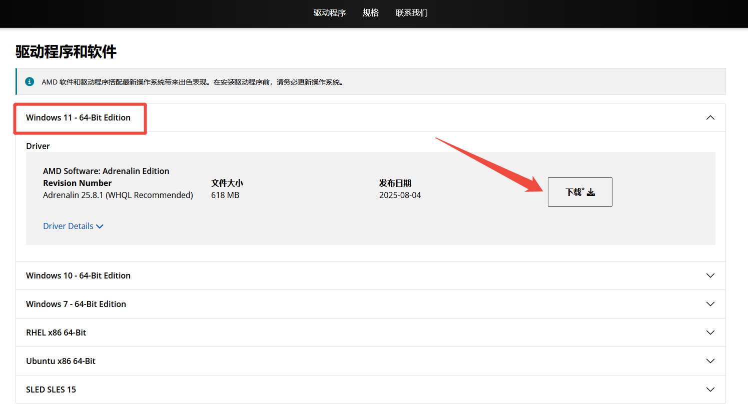
Task: Click the Adrenalin 25.8.1 (WHQL Recommended) text
Action: click(x=118, y=195)
